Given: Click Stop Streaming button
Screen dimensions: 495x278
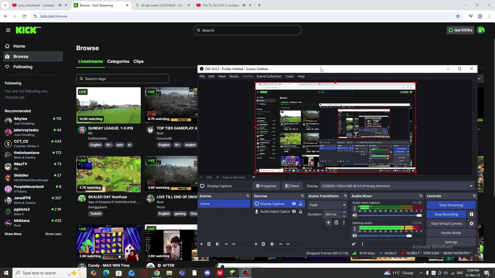Looking at the screenshot, I should (x=451, y=205).
